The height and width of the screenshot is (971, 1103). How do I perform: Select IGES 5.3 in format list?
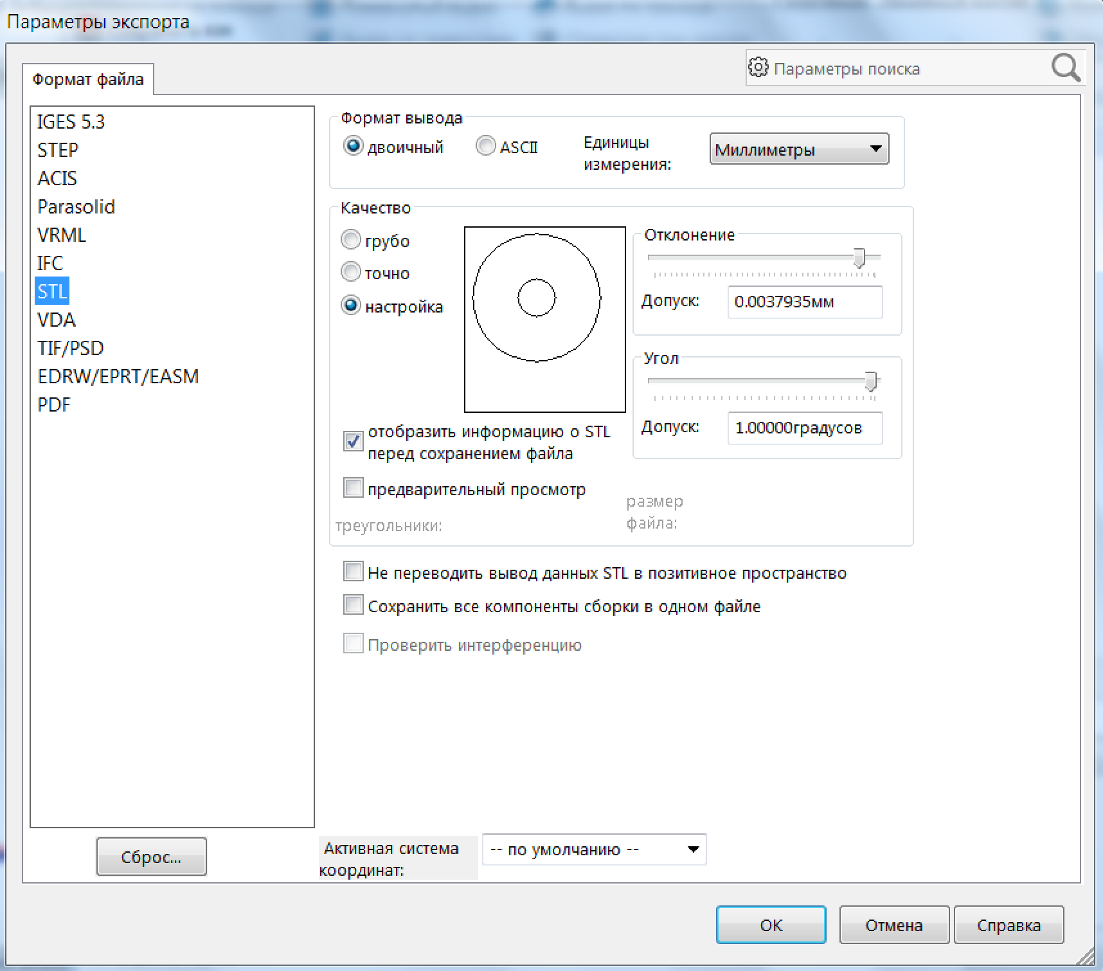[71, 122]
